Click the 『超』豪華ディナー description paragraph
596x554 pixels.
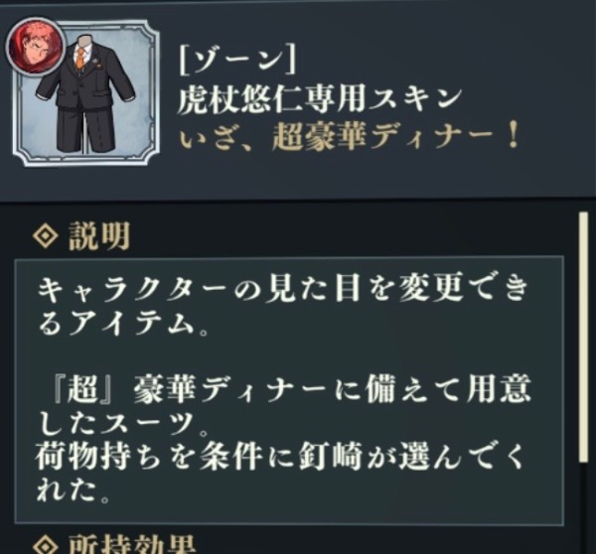coord(283,404)
